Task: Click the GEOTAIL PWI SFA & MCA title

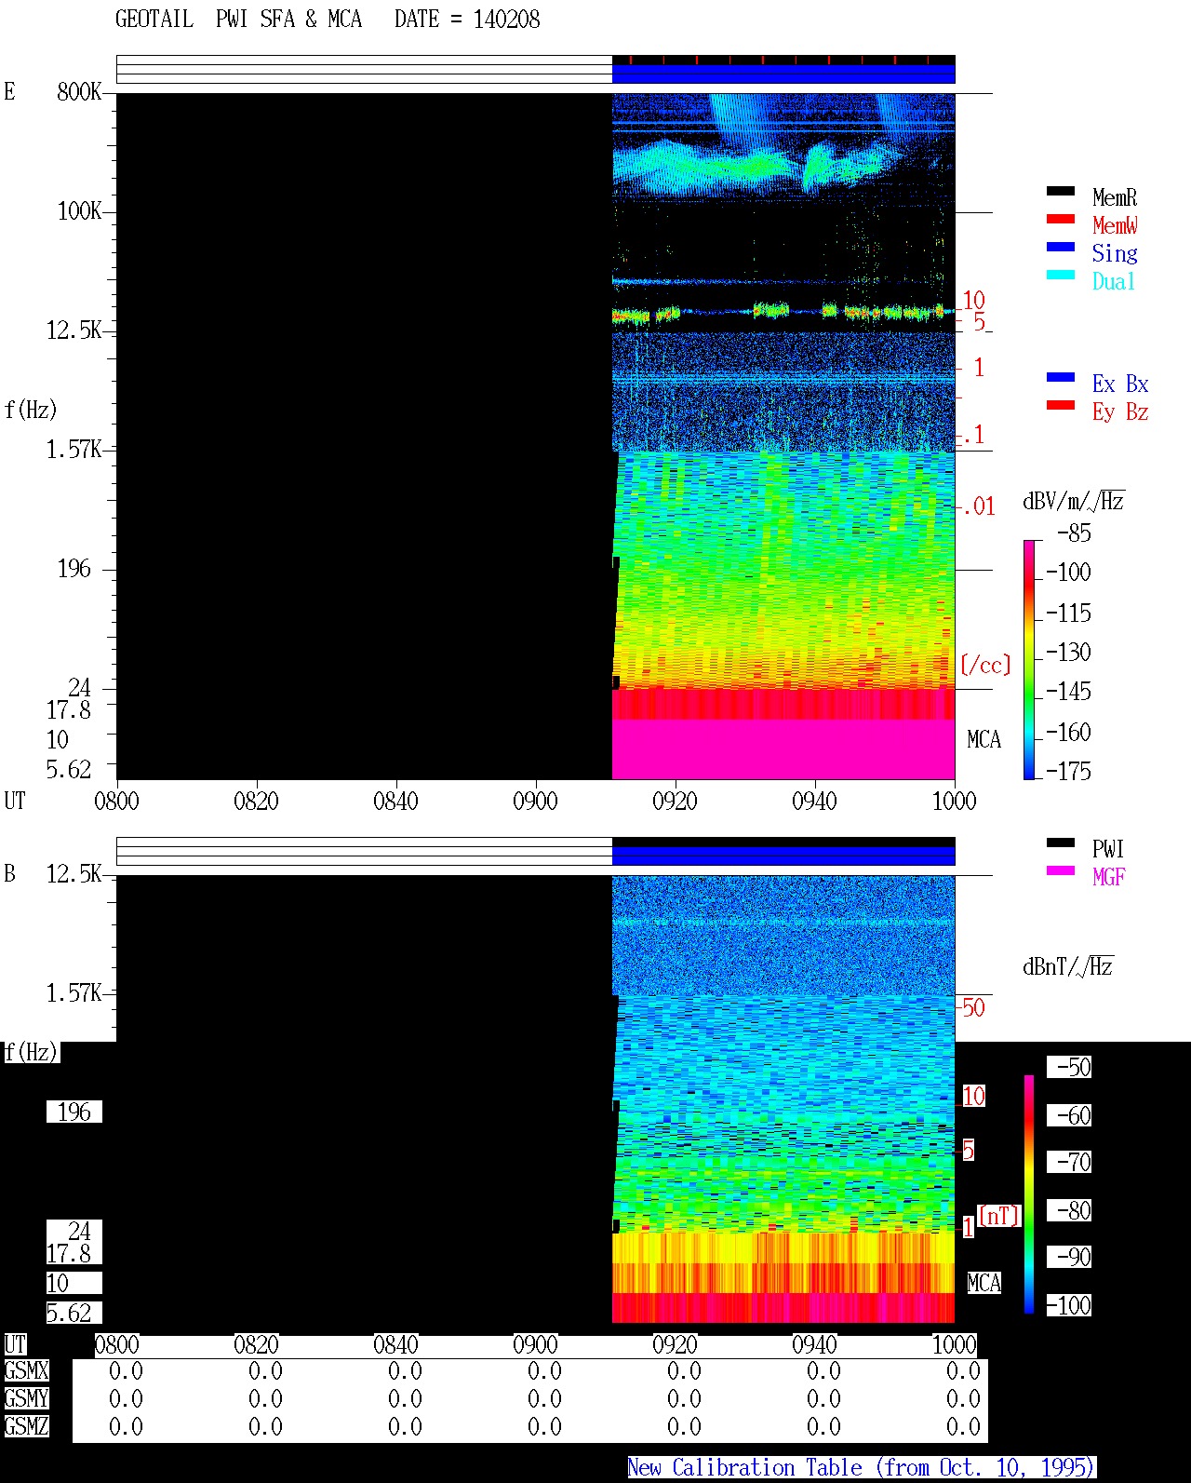Action: 238,20
